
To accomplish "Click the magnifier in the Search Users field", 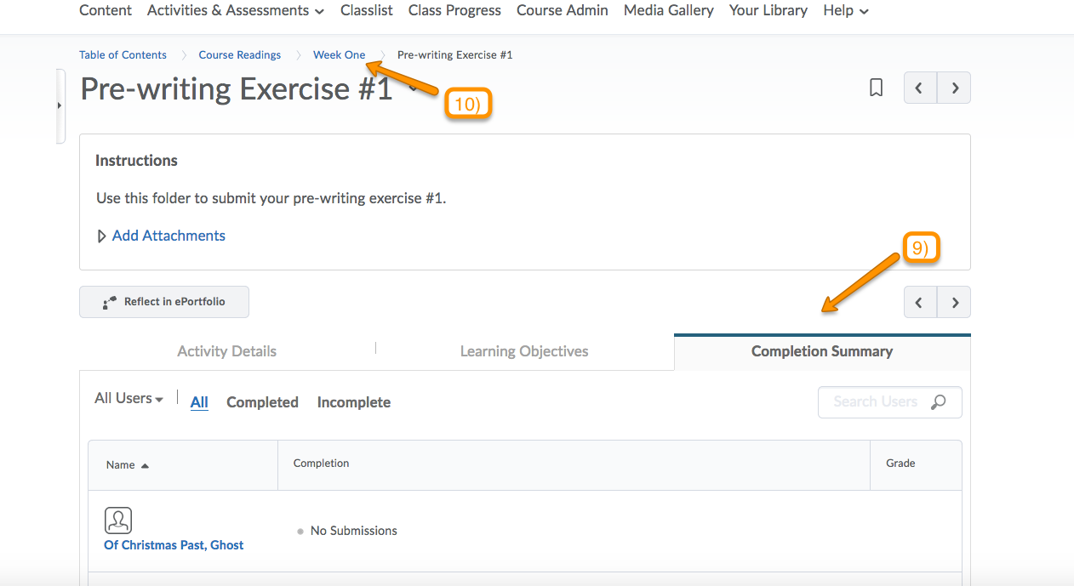I will pyautogui.click(x=938, y=401).
